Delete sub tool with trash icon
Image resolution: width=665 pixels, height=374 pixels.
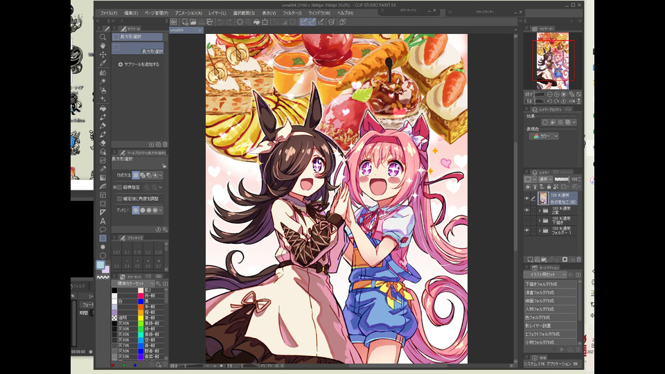pos(165,144)
